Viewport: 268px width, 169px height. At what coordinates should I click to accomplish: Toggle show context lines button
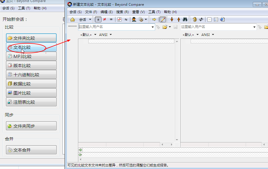119,19
